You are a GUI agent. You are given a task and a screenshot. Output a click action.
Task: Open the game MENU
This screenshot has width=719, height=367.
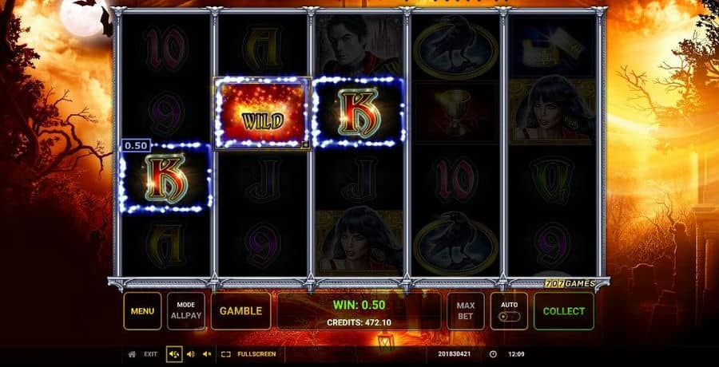tap(142, 311)
